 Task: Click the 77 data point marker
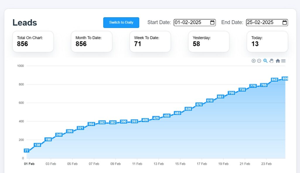click(x=27, y=151)
